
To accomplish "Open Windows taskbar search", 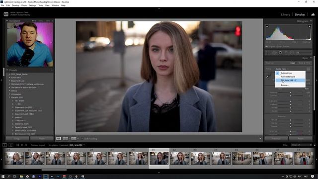I will pos(9,177).
